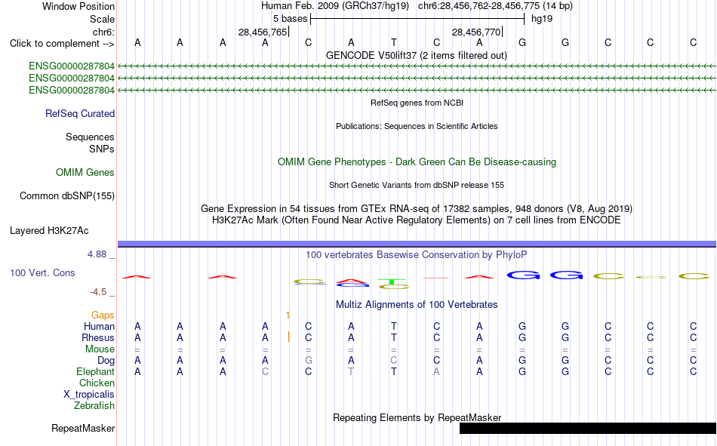The height and width of the screenshot is (446, 717).
Task: Click the -4.5 conservation scale minimum
Action: coord(98,292)
